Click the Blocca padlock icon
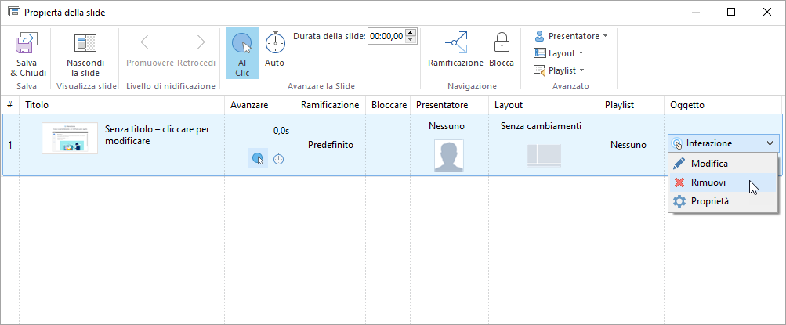This screenshot has height=325, width=786. [502, 43]
